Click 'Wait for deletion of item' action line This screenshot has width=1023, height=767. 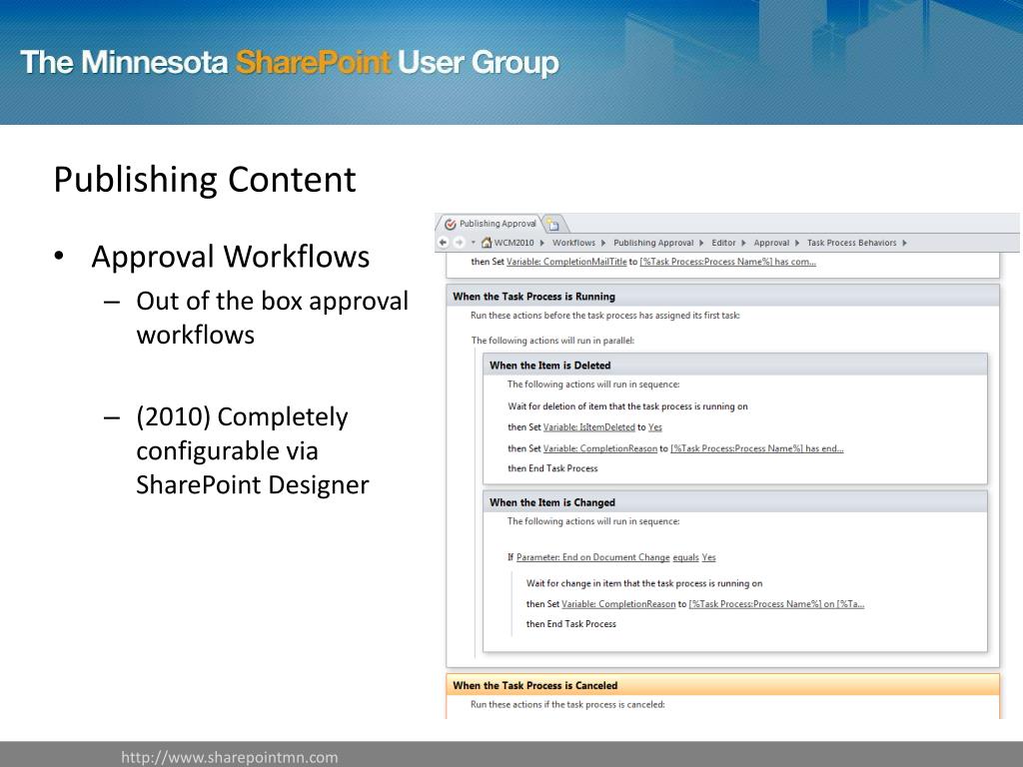[627, 406]
